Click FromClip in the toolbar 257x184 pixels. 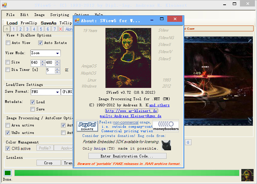(29, 23)
